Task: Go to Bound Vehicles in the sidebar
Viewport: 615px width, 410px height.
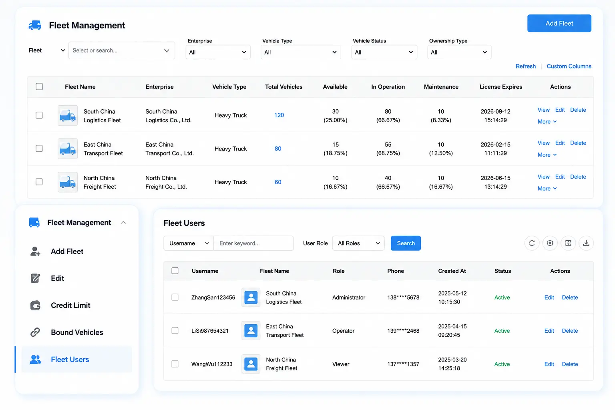Action: (x=77, y=332)
